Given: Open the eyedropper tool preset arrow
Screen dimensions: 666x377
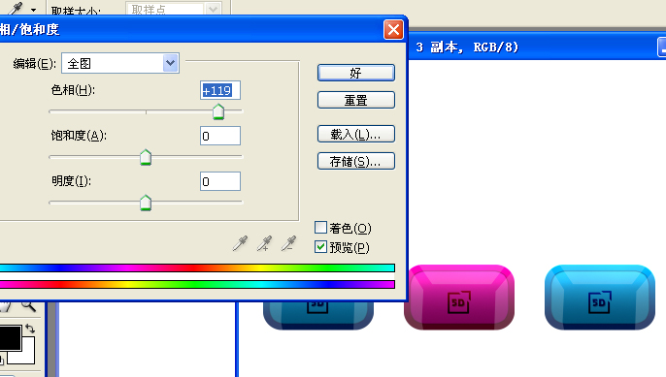Looking at the screenshot, I should (34, 10).
